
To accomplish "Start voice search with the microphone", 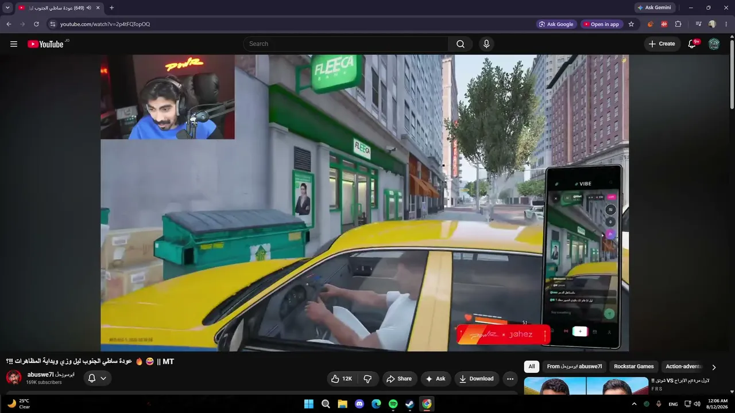I will 486,44.
